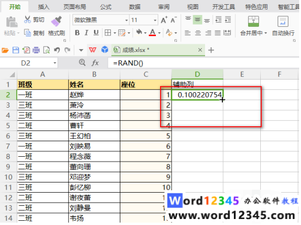Apply the cell borders icon
The image size is (301, 225).
(x=108, y=32)
